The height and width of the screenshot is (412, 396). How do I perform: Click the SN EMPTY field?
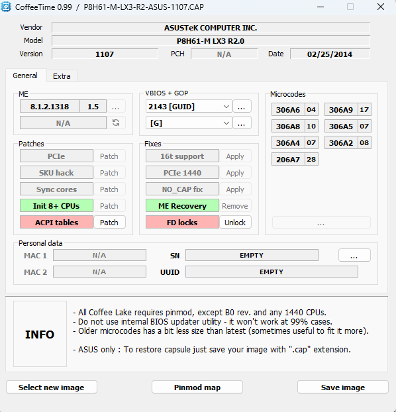coord(252,255)
